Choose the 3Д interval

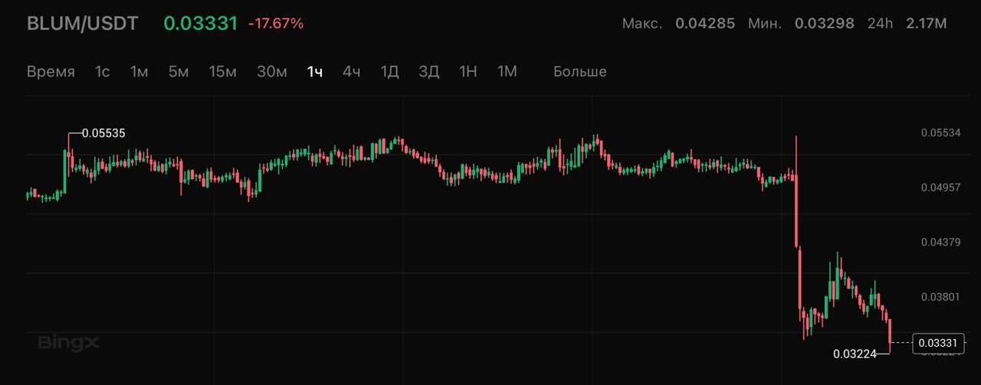pos(429,72)
